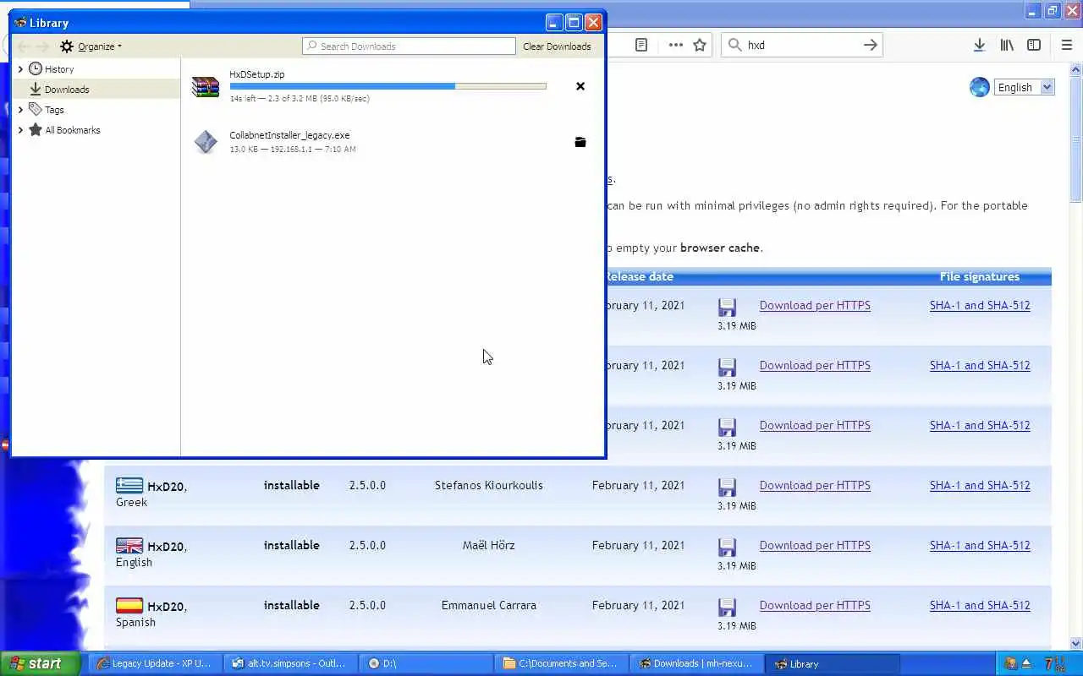Switch to Downloads mh-nexus taskbar item

tap(697, 663)
